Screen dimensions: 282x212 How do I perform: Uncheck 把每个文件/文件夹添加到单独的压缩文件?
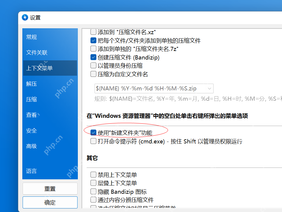click(93, 40)
